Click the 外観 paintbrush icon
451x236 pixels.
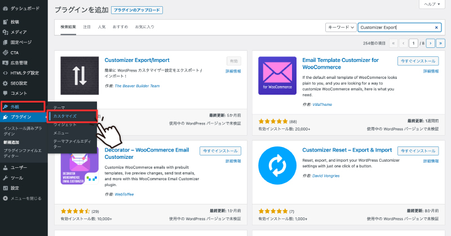(x=5, y=106)
